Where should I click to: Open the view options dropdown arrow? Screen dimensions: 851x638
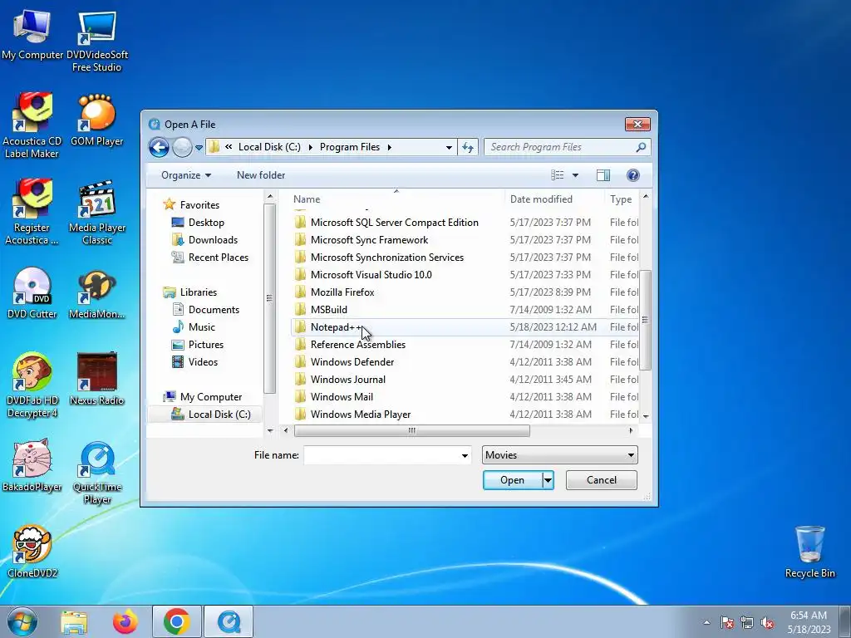click(575, 175)
